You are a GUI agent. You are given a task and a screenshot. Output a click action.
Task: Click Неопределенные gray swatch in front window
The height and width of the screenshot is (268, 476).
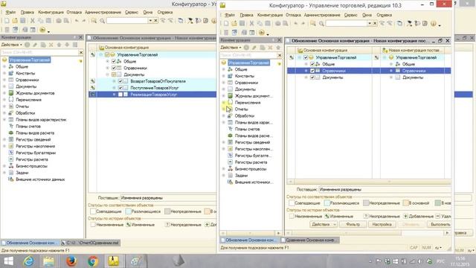[366, 203]
